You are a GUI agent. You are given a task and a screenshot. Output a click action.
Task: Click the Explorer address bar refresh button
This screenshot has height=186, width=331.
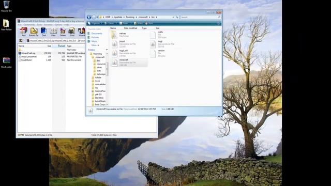pyautogui.click(x=177, y=17)
